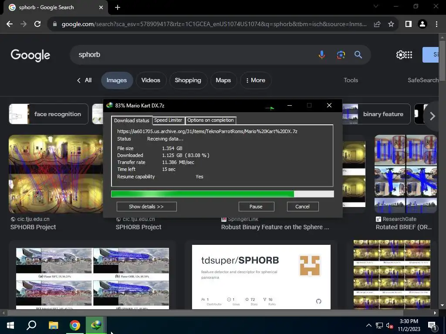Open Google quick settings gear
446x334 pixels.
click(400, 54)
